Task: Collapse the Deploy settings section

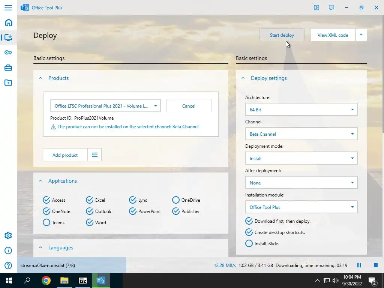Action: tap(243, 78)
